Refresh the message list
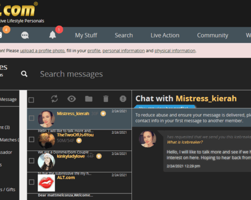The image size is (251, 200). (54, 98)
